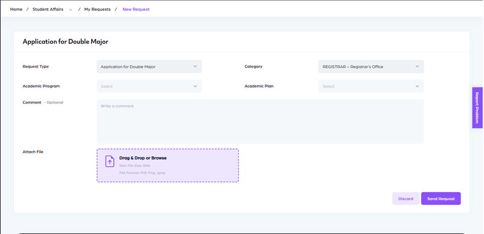Click the upload file icon
Viewport: 484px width, 234px height.
click(x=110, y=162)
